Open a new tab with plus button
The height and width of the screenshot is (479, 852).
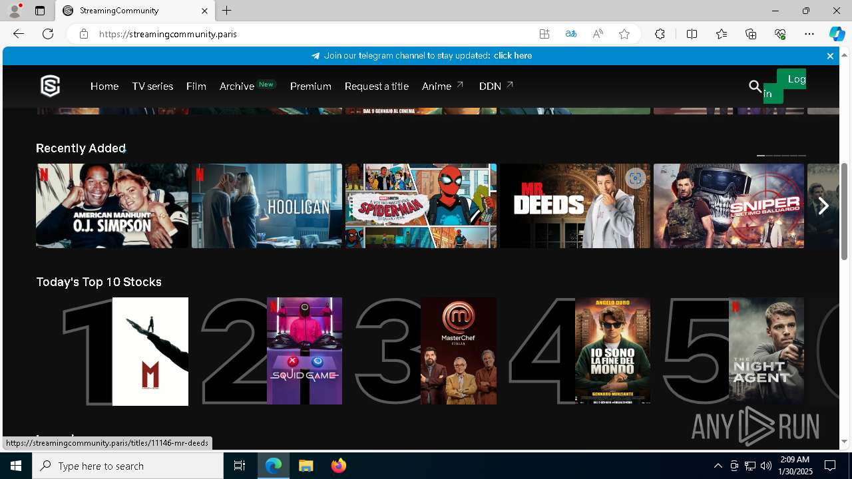point(227,11)
